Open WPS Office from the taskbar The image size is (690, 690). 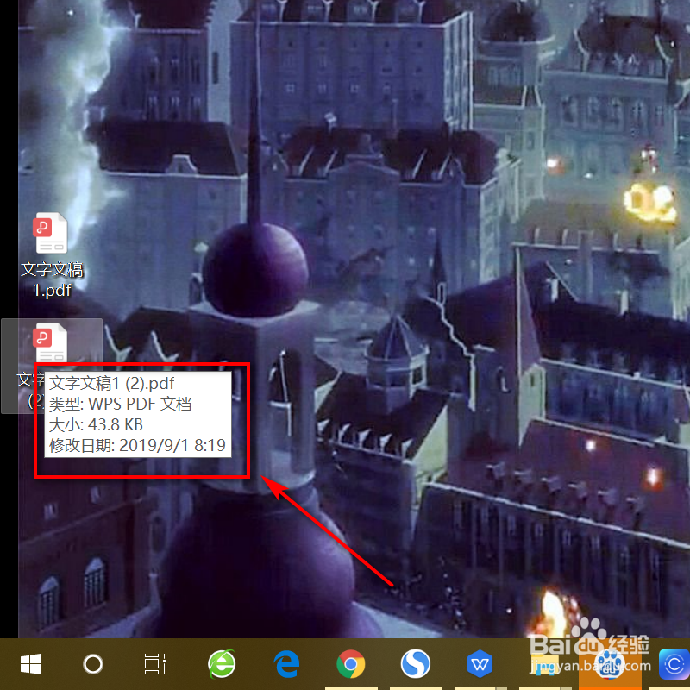[480, 663]
